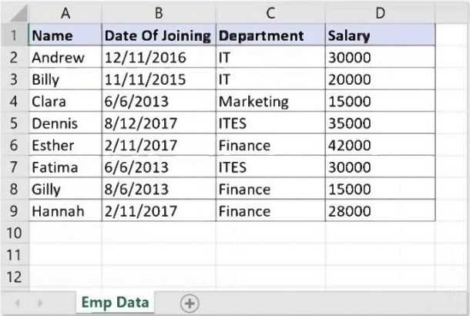
Task: Select column B header
Action: click(x=159, y=12)
